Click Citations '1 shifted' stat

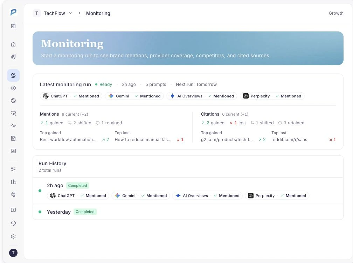coord(262,123)
